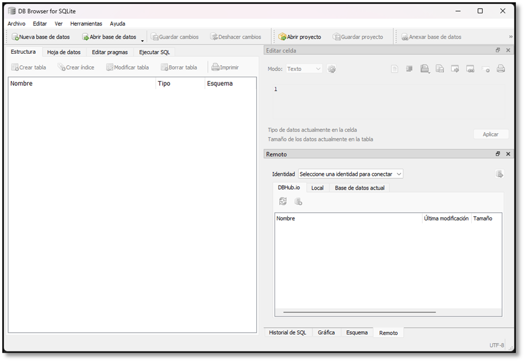The height and width of the screenshot is (362, 525).
Task: Click the set-to-NULL field icon in Editar celda
Action: (x=486, y=69)
